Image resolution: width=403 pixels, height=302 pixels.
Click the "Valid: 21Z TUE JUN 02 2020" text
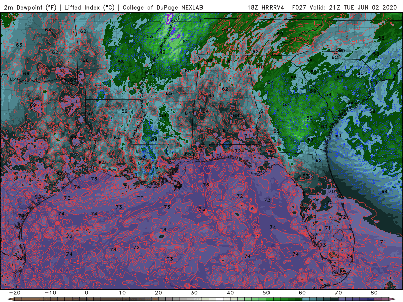[354, 7]
